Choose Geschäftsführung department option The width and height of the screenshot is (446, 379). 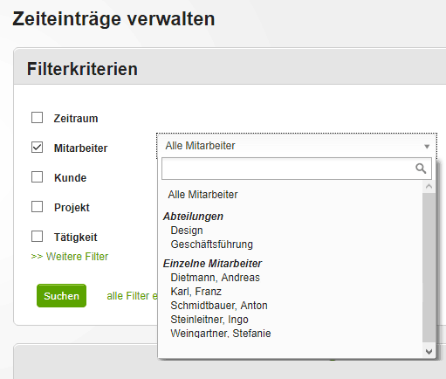[x=211, y=245]
